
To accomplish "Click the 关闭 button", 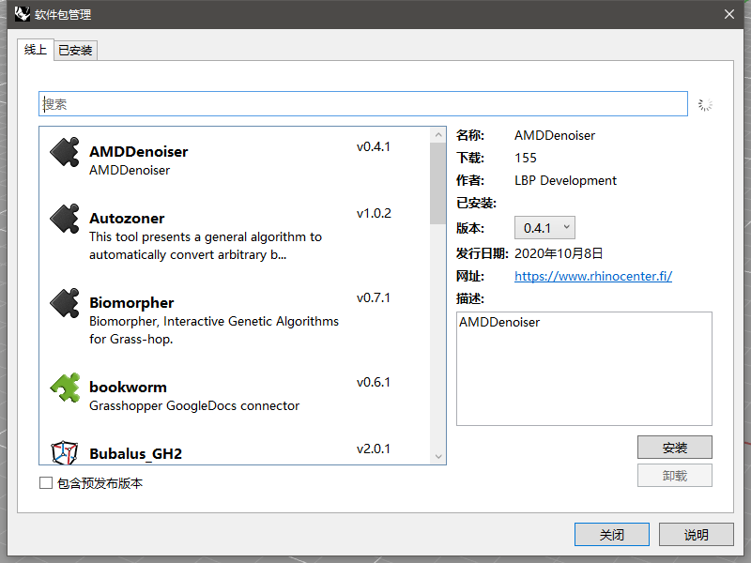I will [612, 534].
